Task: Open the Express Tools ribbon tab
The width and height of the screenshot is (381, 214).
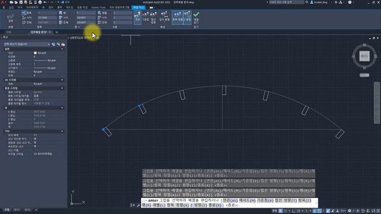Action: [98, 7]
